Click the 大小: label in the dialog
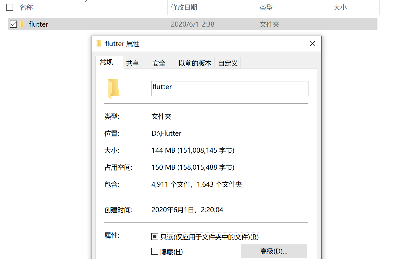The height and width of the screenshot is (259, 398). [x=112, y=150]
